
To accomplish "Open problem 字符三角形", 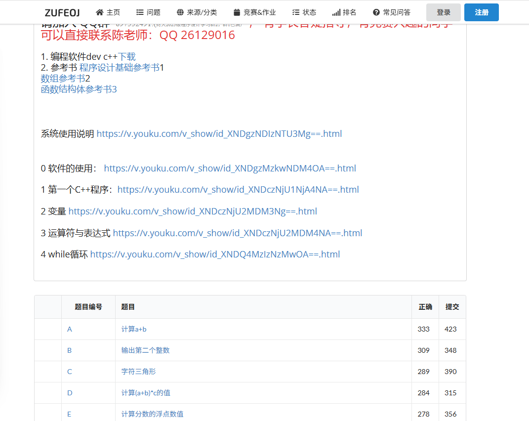I will (139, 372).
